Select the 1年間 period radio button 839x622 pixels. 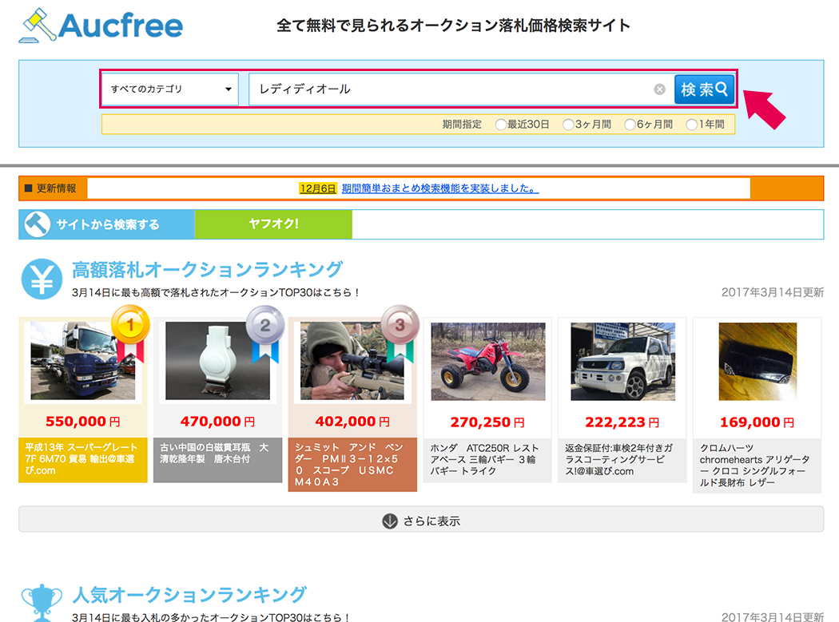692,125
